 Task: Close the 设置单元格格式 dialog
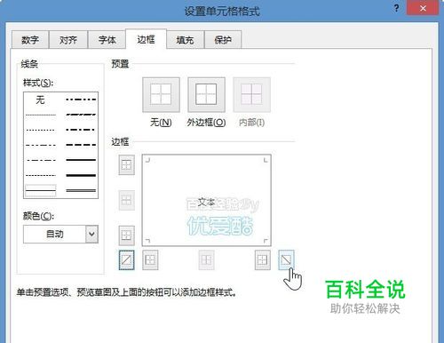tap(423, 8)
